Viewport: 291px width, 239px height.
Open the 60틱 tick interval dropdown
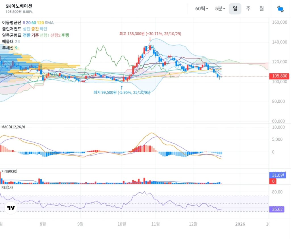click(201, 9)
